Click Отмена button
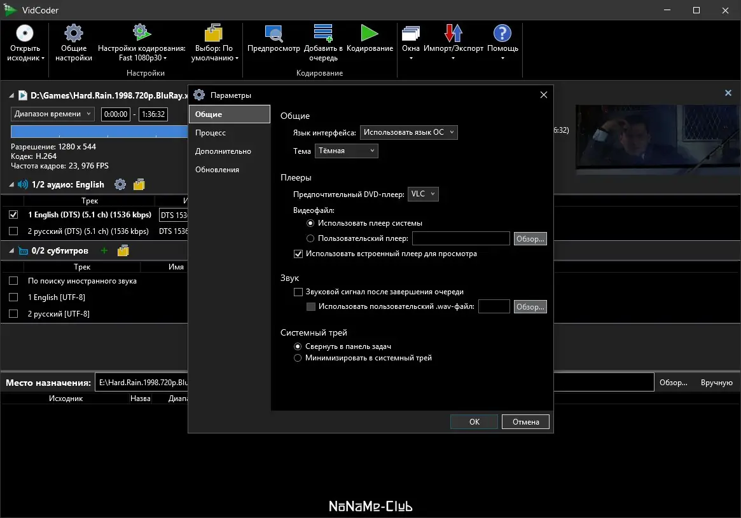 coord(525,421)
